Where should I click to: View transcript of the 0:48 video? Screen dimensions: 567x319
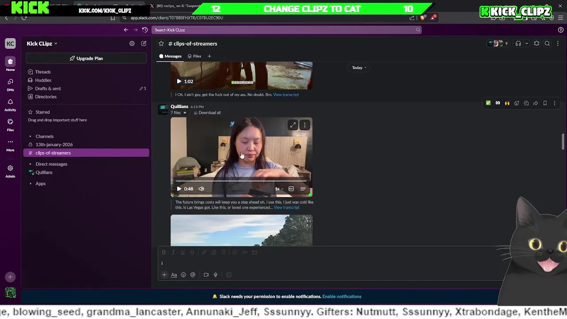coord(286,207)
